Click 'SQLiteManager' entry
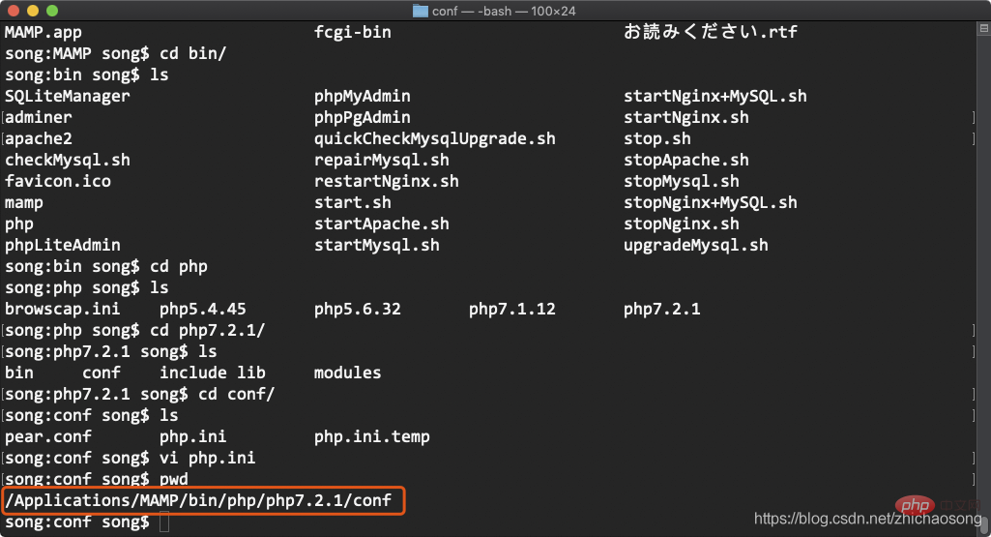 pyautogui.click(x=68, y=96)
